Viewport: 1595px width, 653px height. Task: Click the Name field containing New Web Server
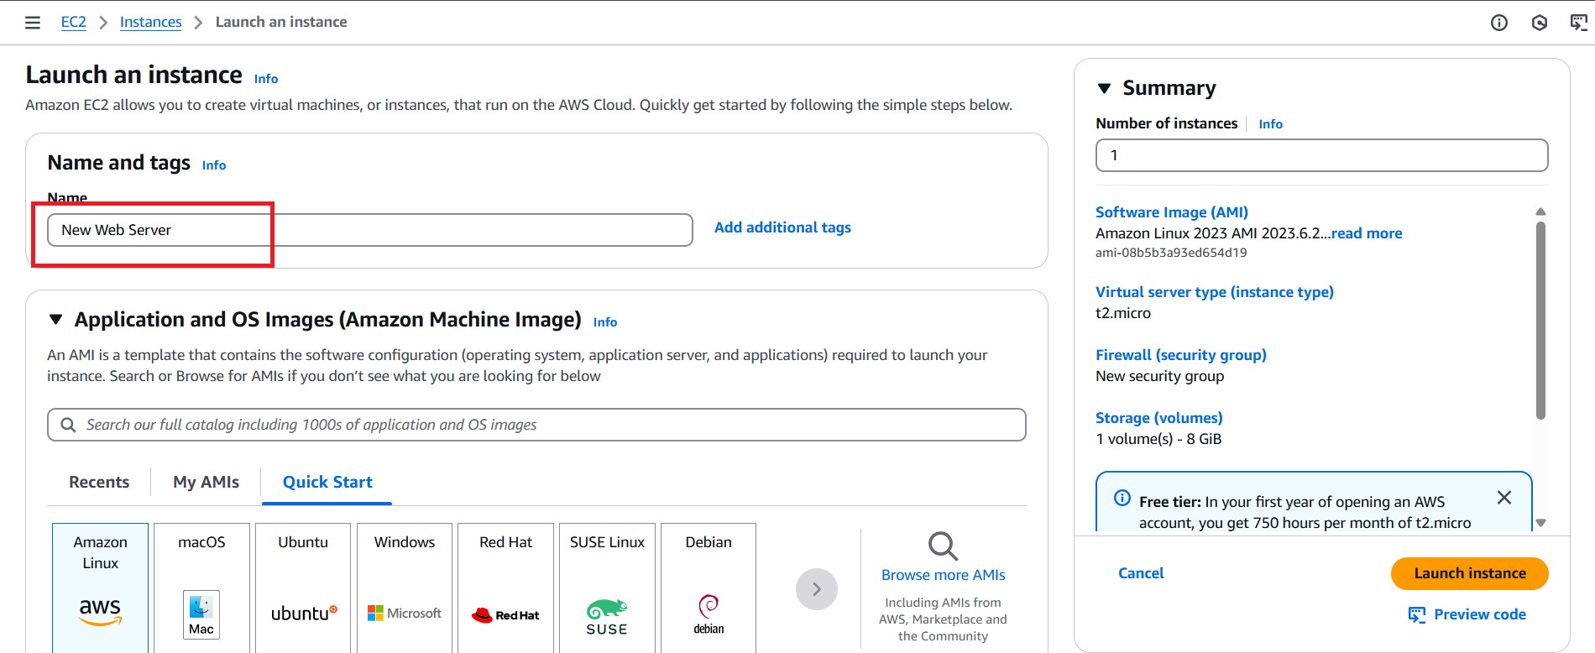click(370, 230)
